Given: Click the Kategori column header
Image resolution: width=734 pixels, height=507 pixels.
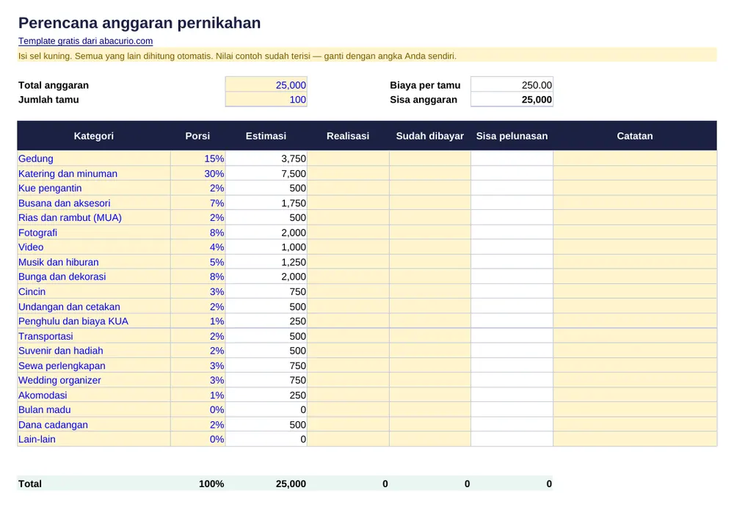Looking at the screenshot, I should pos(94,136).
